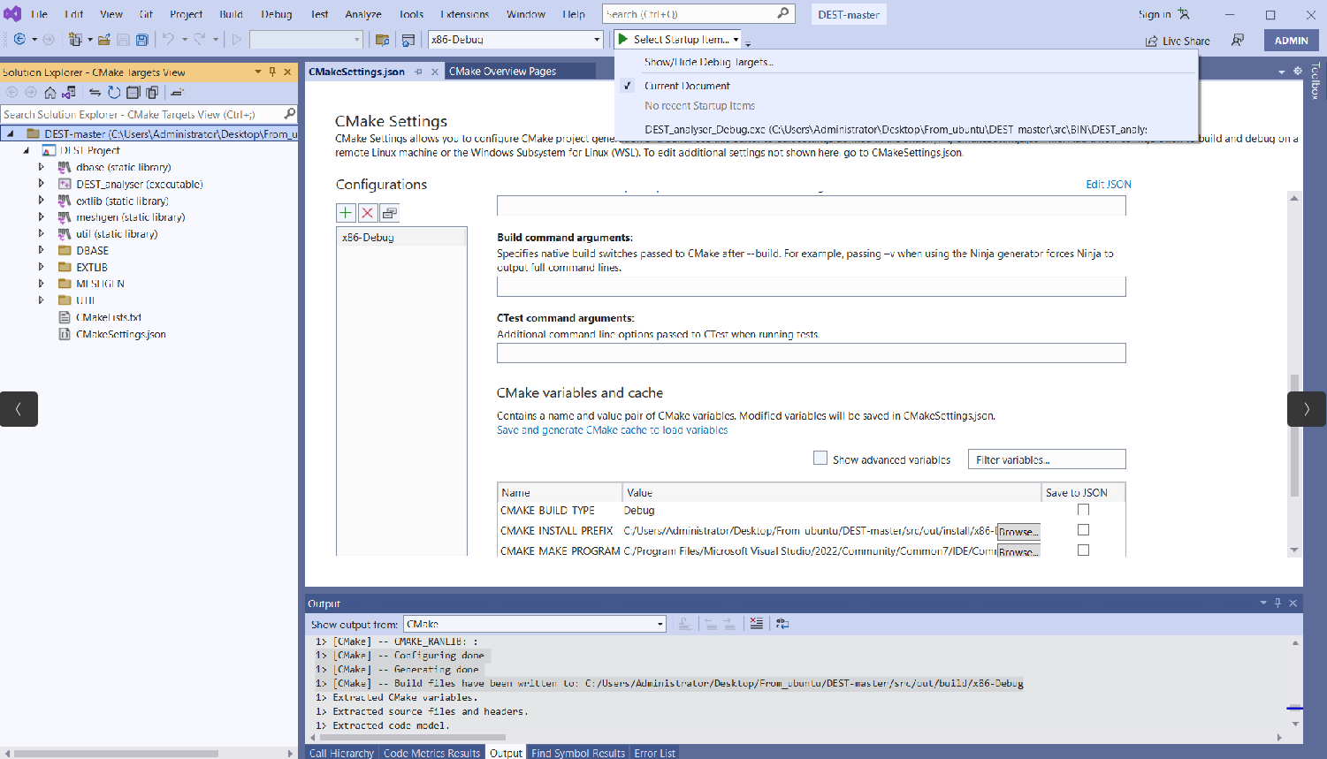Viewport: 1327px width, 759px height.
Task: Check Save to JSON for CMAKE_INSTALL_PREFIX
Action: pyautogui.click(x=1083, y=530)
